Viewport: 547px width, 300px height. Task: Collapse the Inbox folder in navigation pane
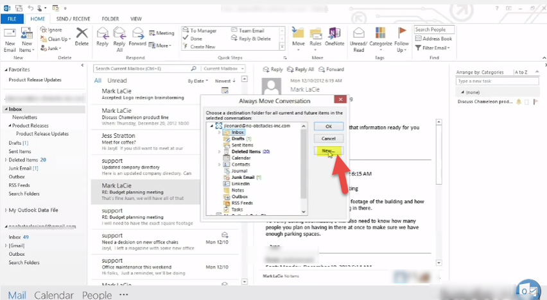pos(6,109)
